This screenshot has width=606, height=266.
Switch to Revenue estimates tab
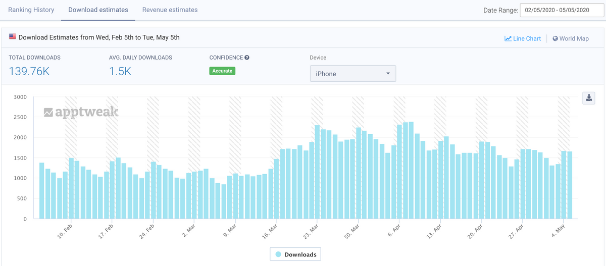coord(170,10)
